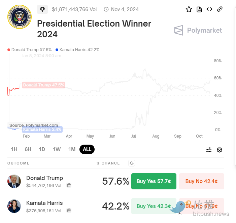Select the 1W time range
The width and height of the screenshot is (236, 223).
click(x=57, y=149)
